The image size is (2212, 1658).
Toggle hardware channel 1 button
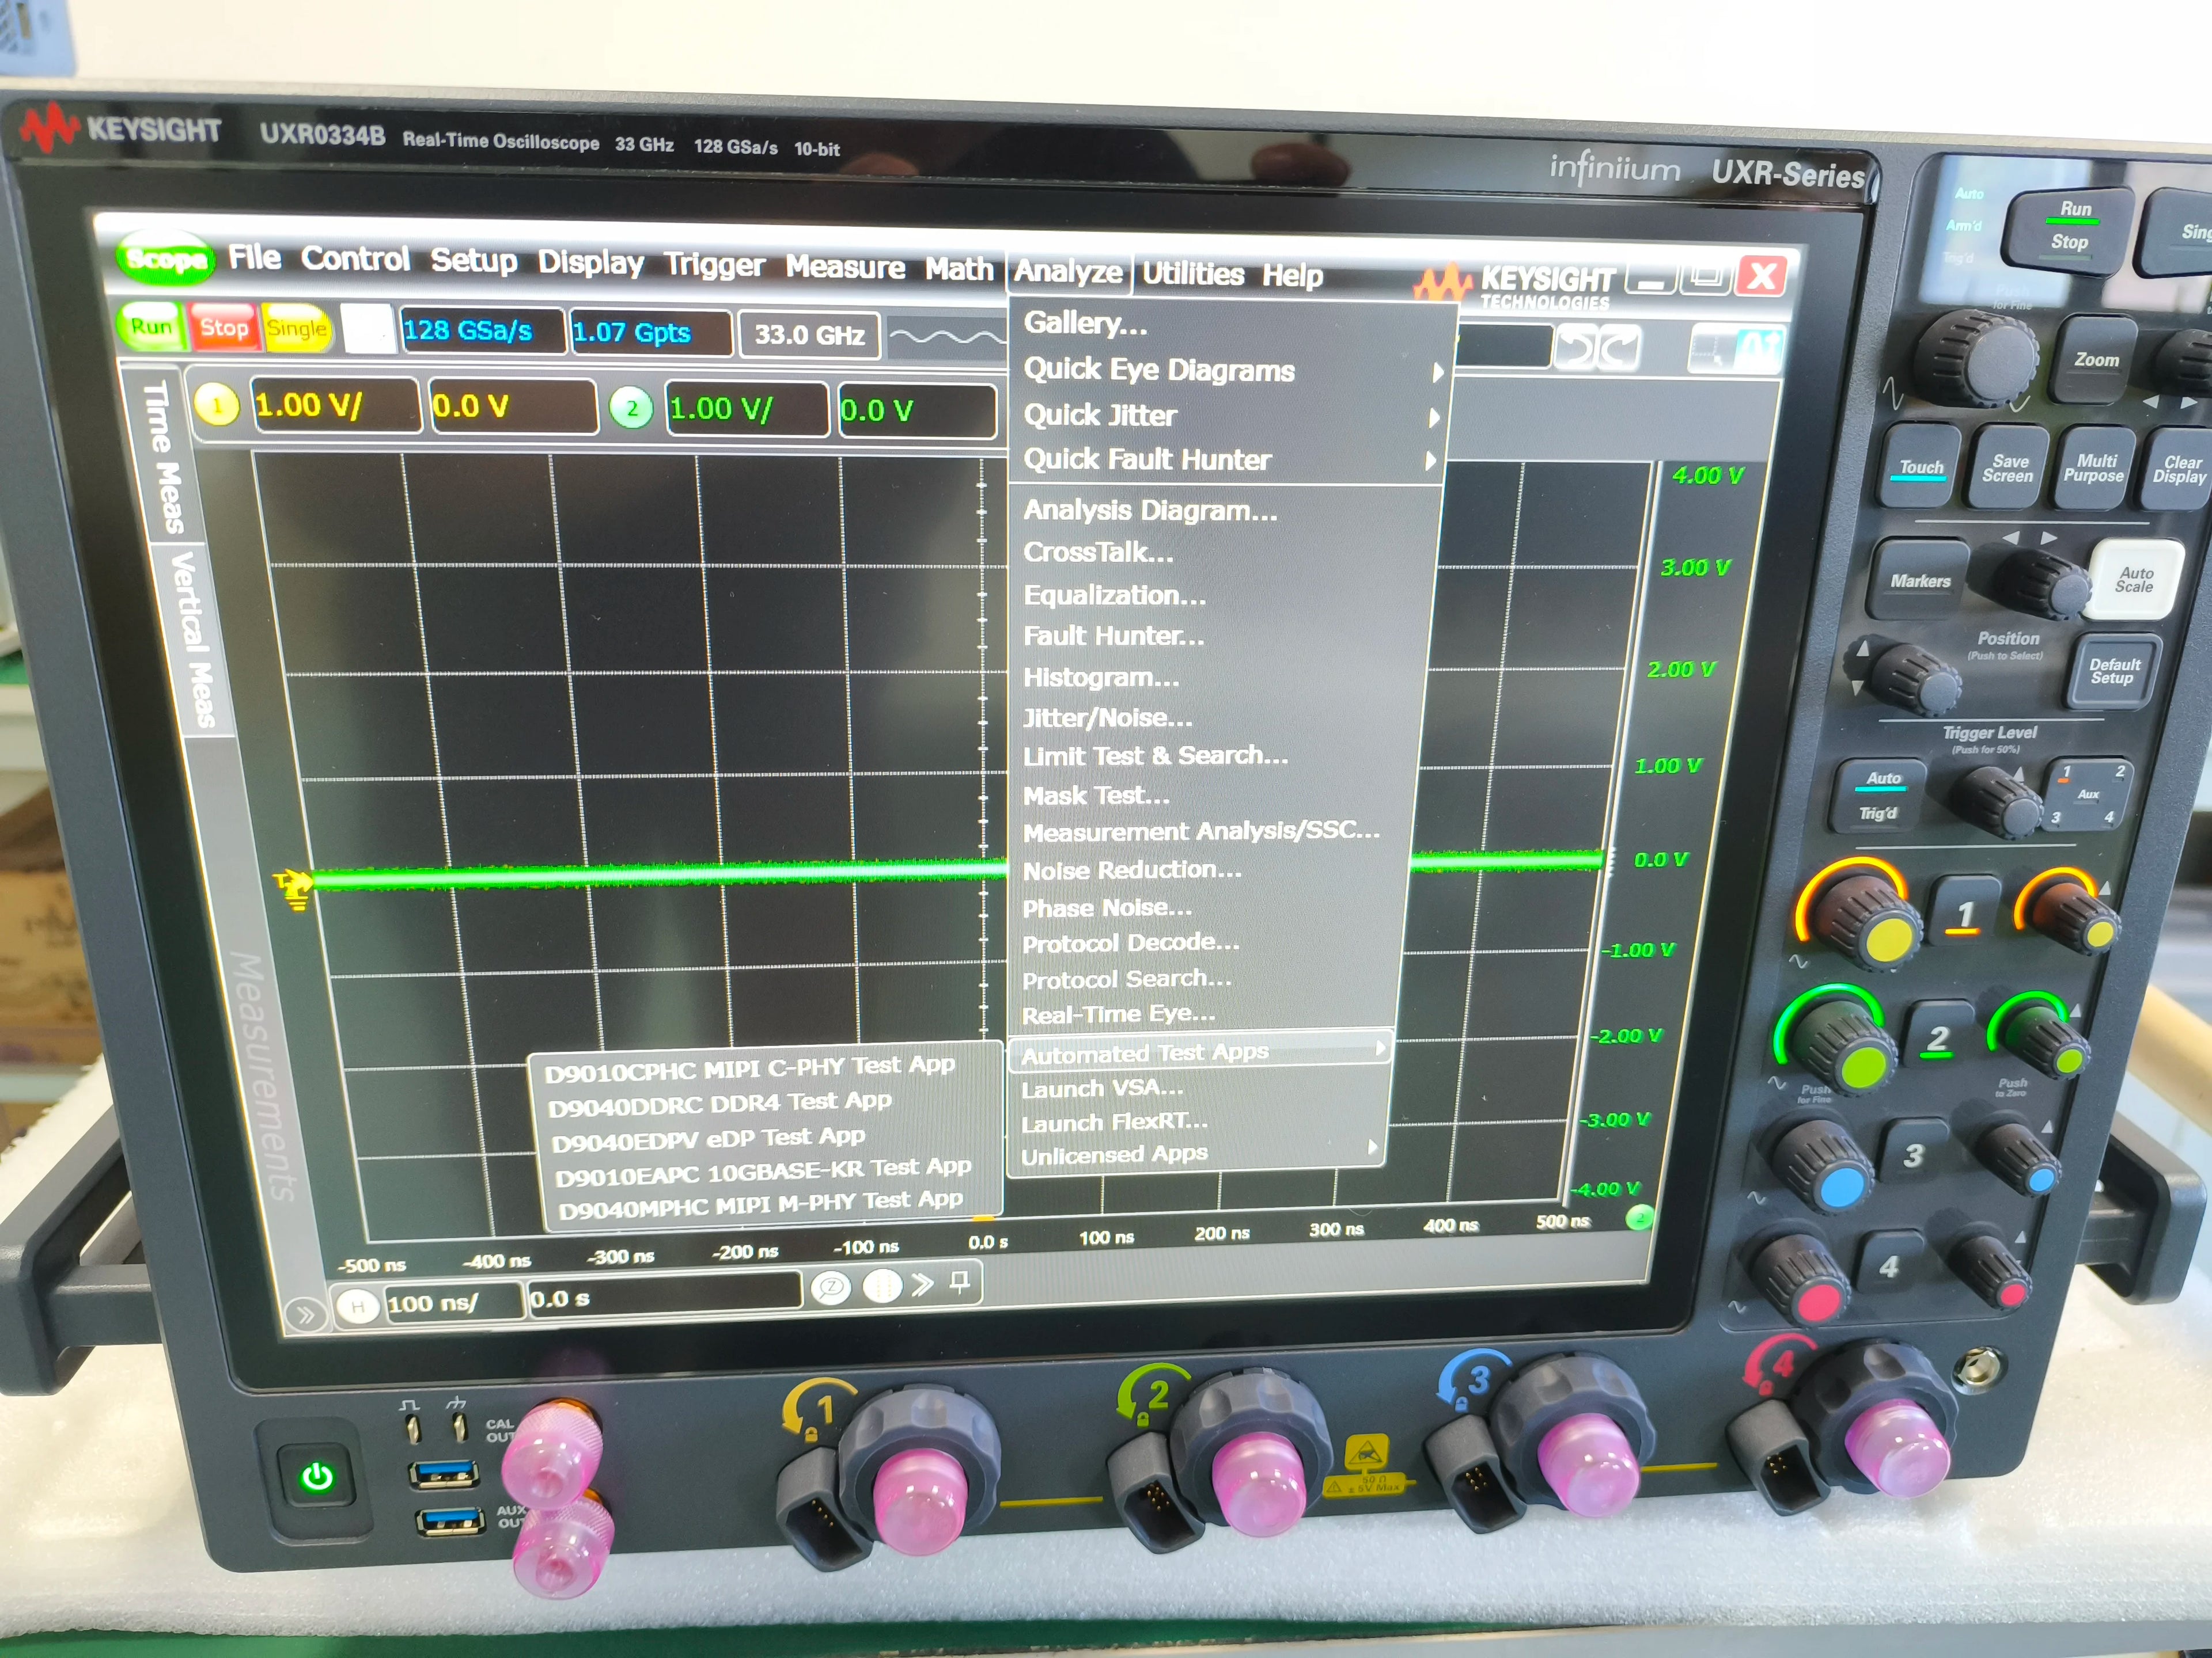[1965, 912]
